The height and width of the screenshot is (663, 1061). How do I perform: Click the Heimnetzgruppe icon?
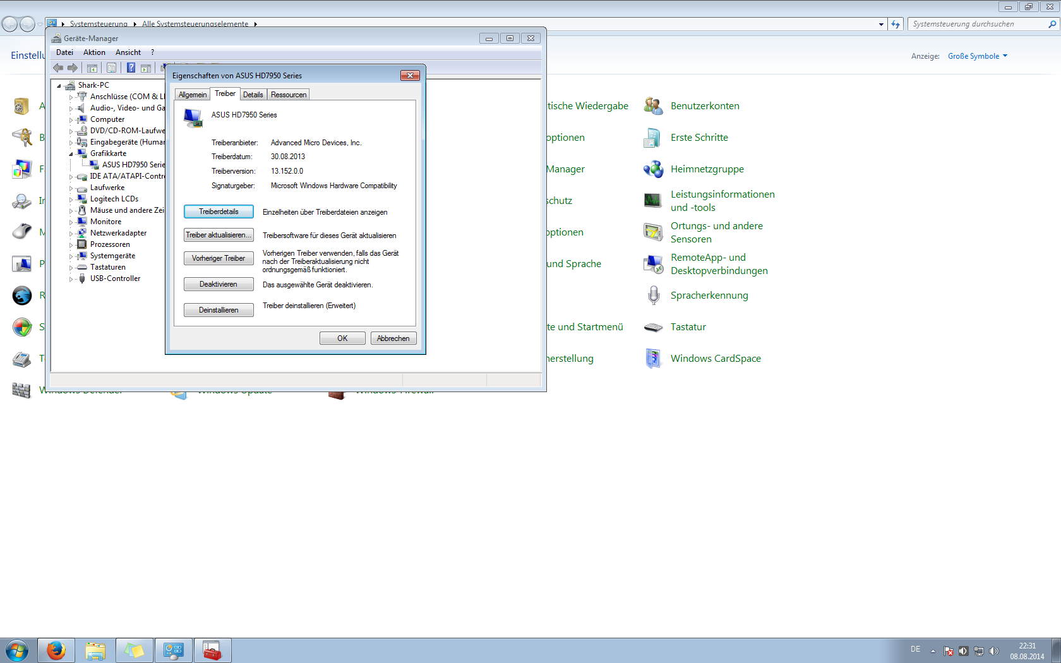point(653,169)
